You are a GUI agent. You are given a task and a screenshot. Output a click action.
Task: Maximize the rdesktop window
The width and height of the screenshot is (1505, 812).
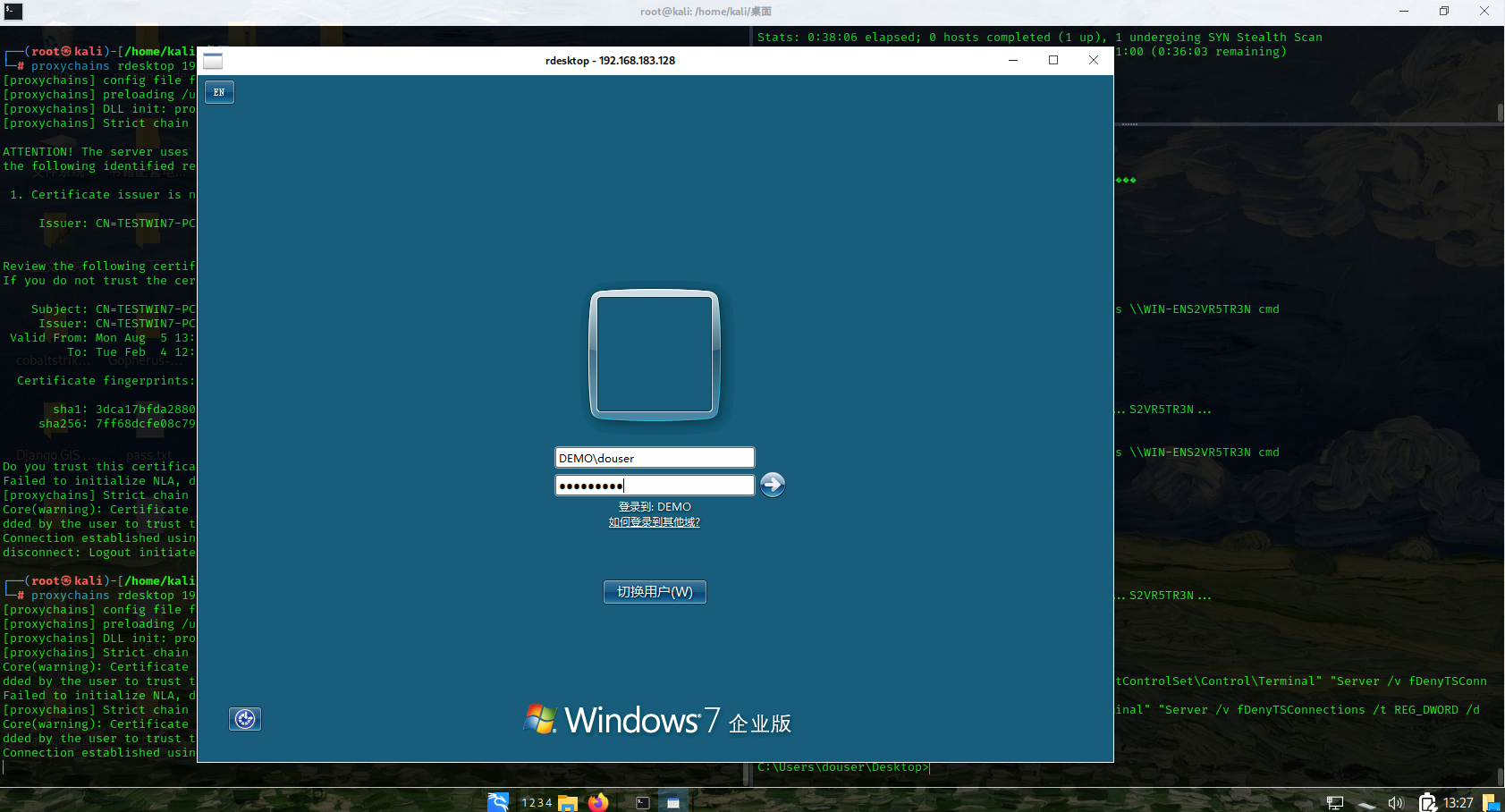(1053, 60)
